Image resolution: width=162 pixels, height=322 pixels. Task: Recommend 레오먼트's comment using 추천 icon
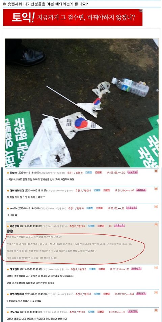(x=92, y=269)
